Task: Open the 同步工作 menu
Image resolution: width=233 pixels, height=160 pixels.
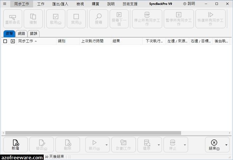Action: coord(22,4)
